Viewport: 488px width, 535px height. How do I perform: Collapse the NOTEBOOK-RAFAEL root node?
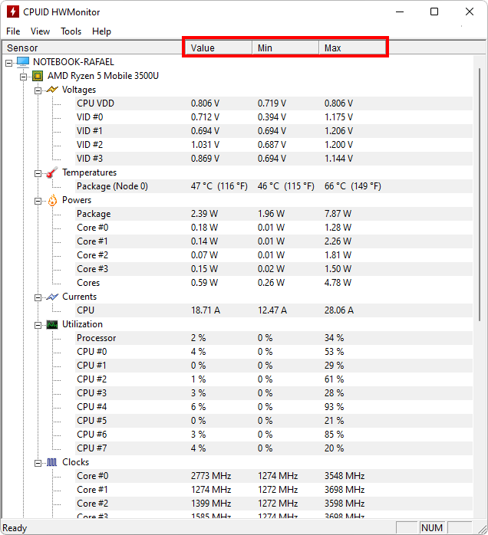pos(9,63)
